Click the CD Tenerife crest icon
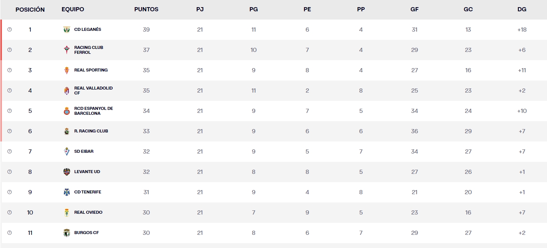Screen dimensions: 547x248 67,192
